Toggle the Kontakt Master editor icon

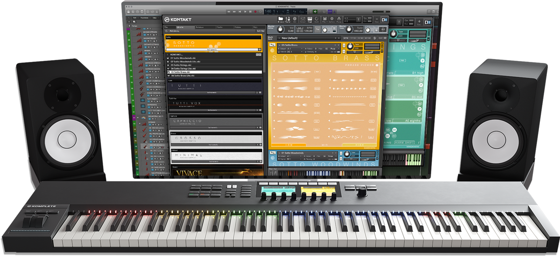click(x=287, y=19)
